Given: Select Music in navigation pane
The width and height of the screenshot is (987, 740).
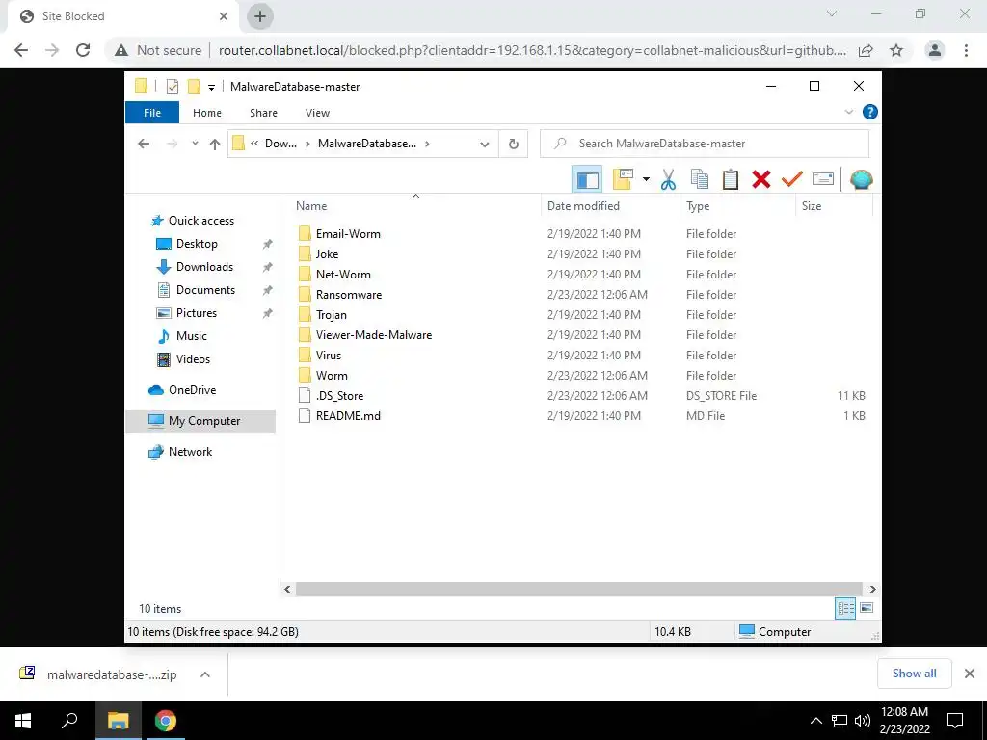Looking at the screenshot, I should [192, 336].
